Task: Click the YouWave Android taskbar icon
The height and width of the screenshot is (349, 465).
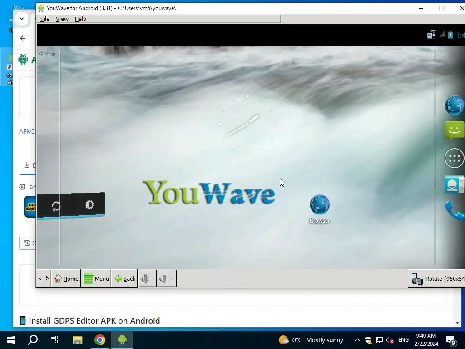Action: (122, 340)
